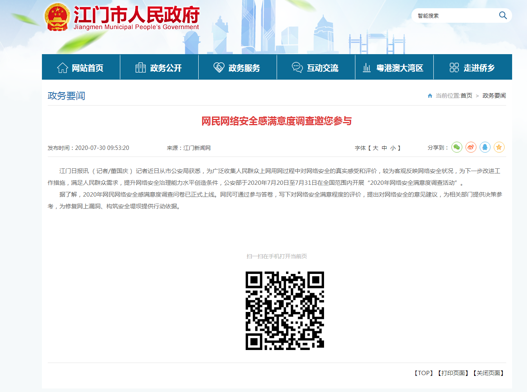Click the publish time 2020-07-30 09:53:20
The height and width of the screenshot is (392, 527).
[102, 148]
